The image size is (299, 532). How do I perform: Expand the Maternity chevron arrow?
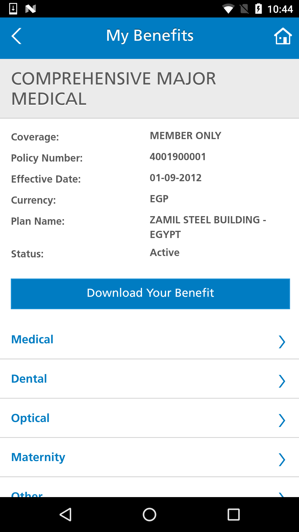[282, 460]
